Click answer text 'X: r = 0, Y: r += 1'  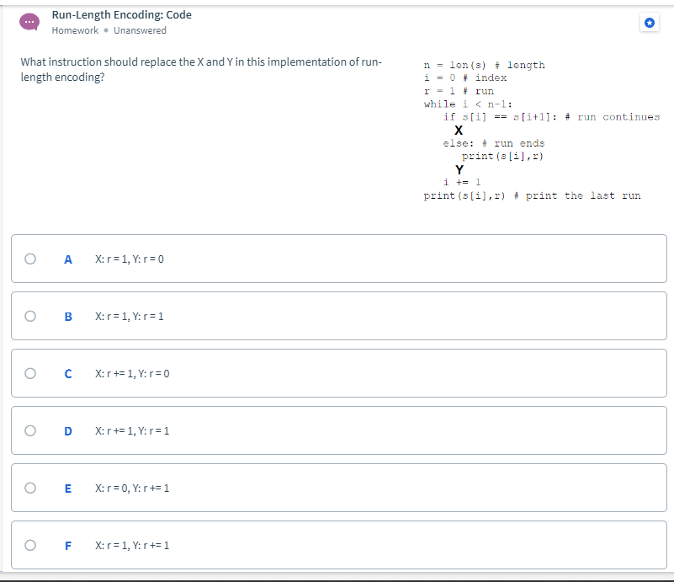click(132, 489)
